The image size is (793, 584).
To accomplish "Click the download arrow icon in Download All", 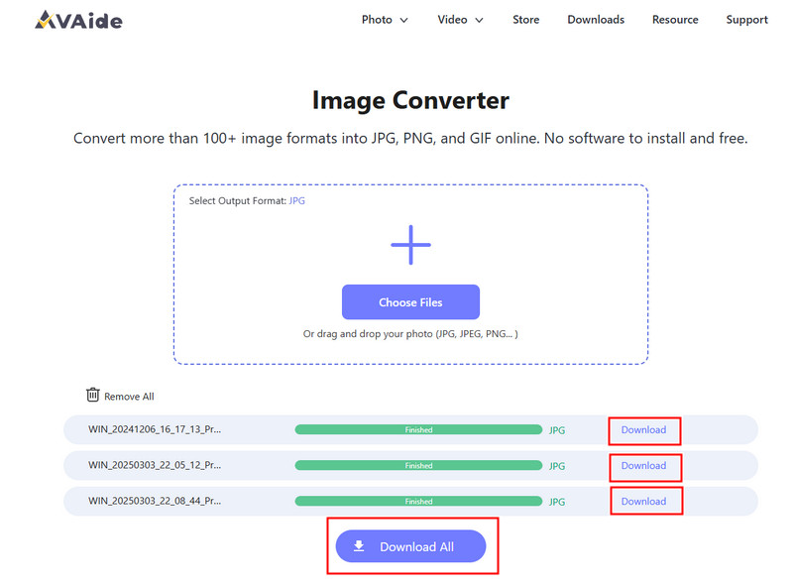I will pos(359,546).
